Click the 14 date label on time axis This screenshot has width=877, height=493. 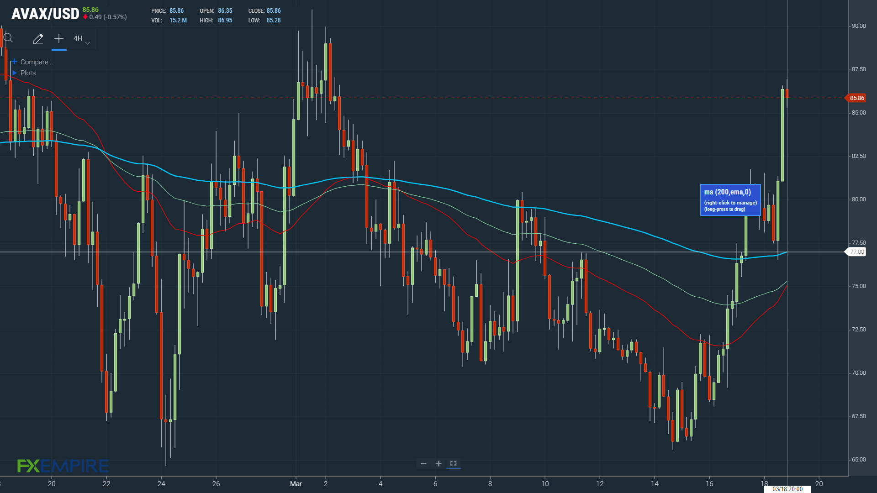coord(655,484)
